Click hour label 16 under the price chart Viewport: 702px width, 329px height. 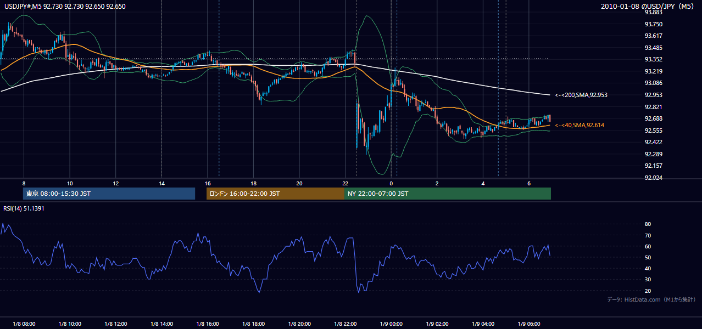pyautogui.click(x=207, y=183)
